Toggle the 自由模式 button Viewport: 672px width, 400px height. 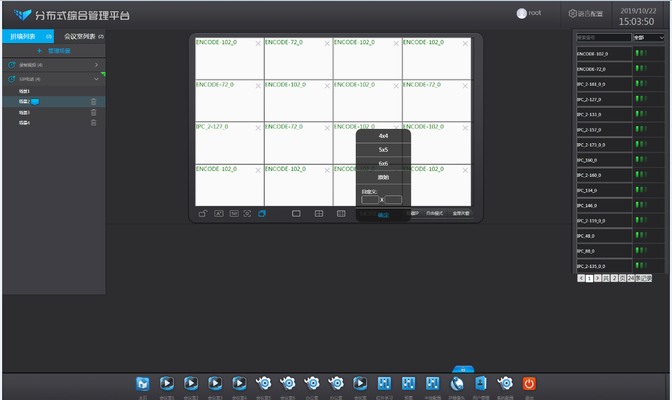[x=434, y=213]
